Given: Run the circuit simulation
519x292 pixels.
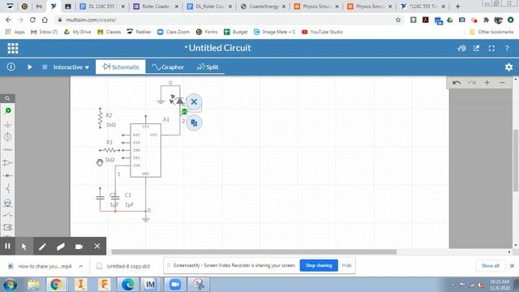Looking at the screenshot, I should (30, 67).
